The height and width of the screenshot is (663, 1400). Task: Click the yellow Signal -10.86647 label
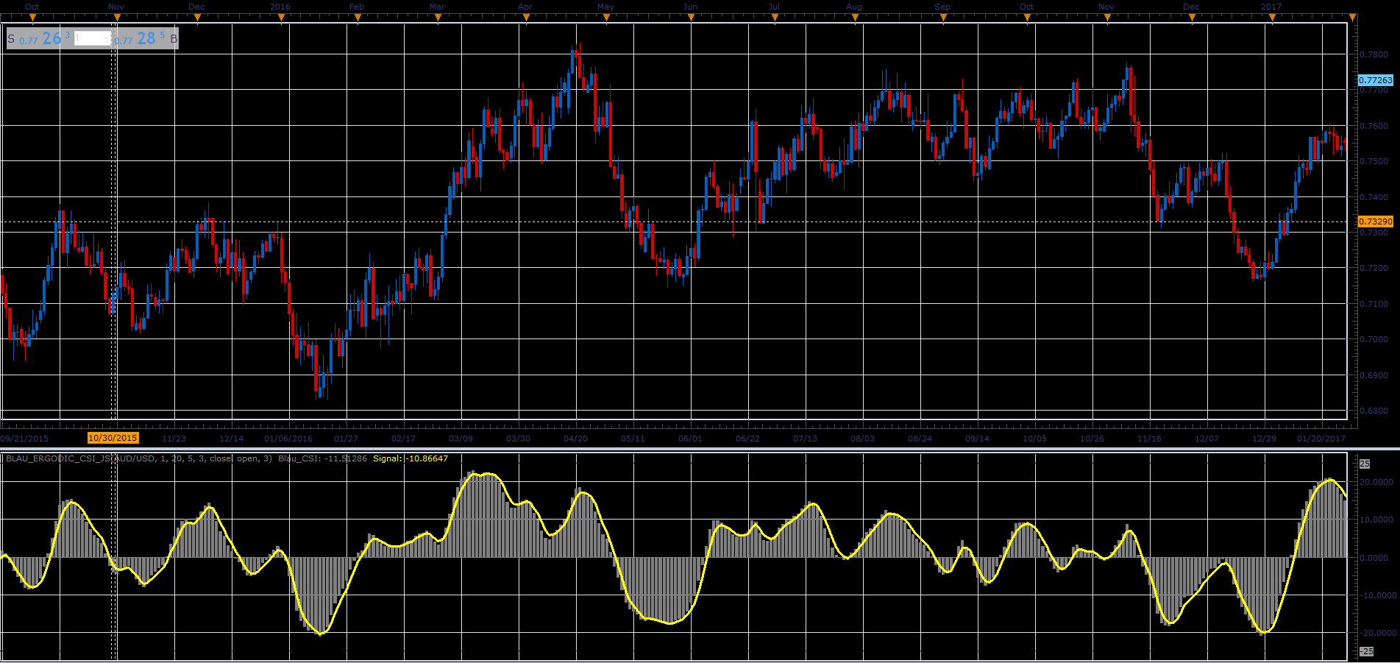411,458
